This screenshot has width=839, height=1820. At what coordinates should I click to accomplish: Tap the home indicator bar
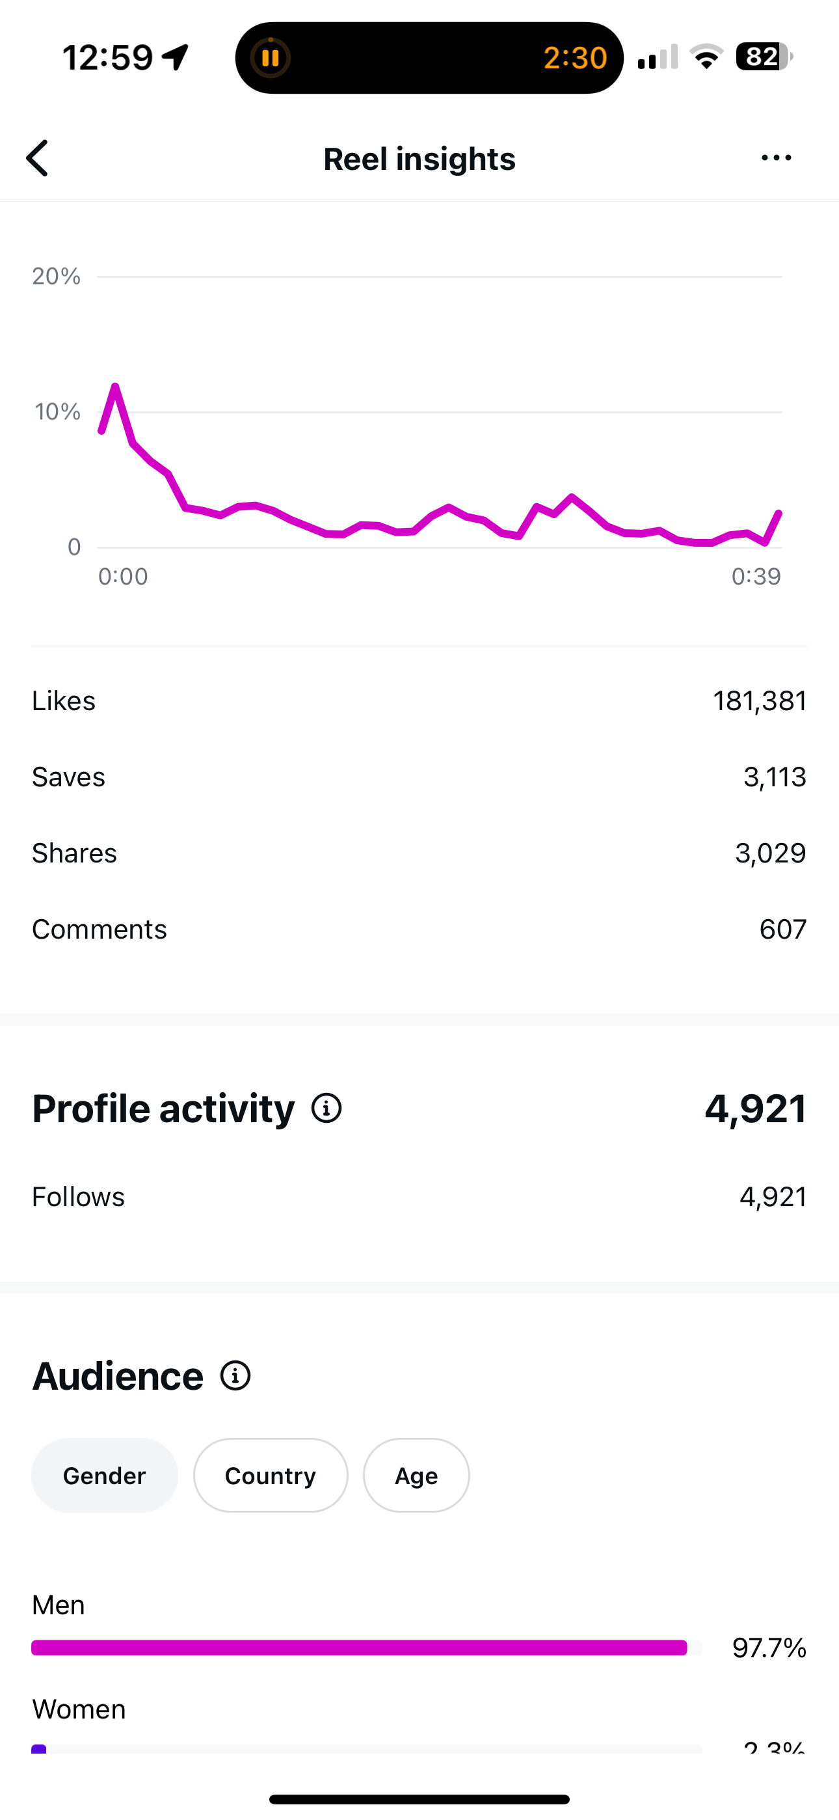[x=419, y=1799]
